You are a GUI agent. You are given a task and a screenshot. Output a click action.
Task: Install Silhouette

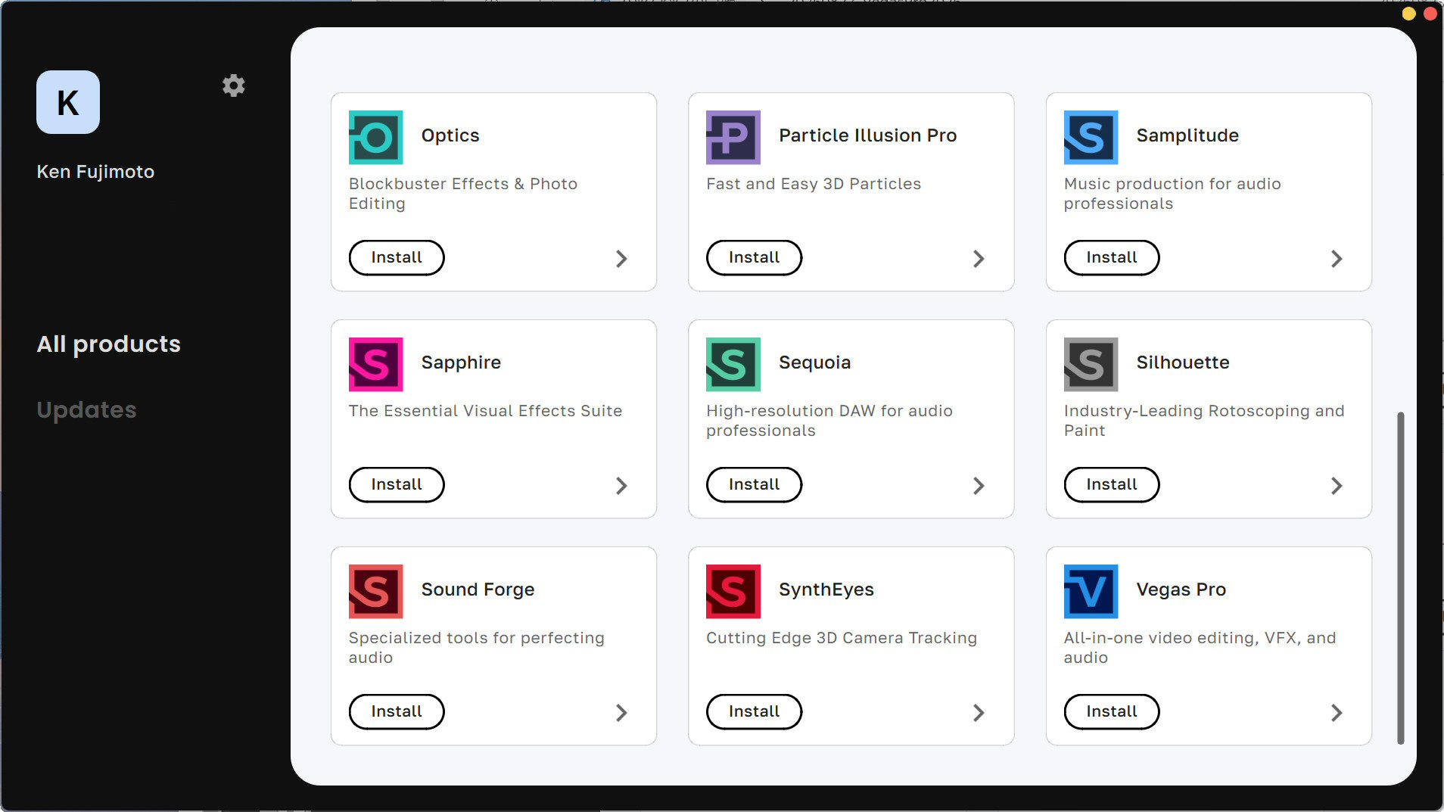(1112, 485)
